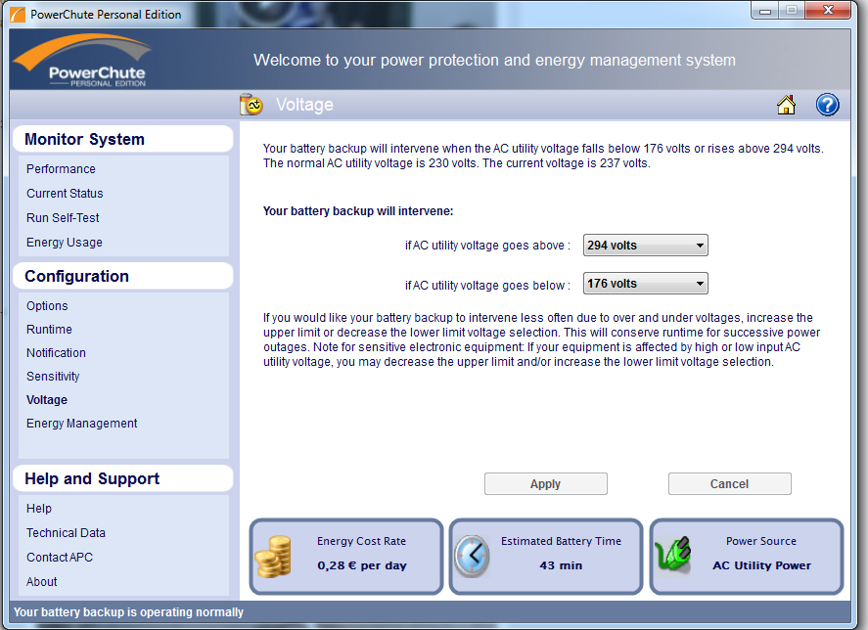This screenshot has width=868, height=630.
Task: Click the Monitor System section header
Action: click(x=123, y=139)
